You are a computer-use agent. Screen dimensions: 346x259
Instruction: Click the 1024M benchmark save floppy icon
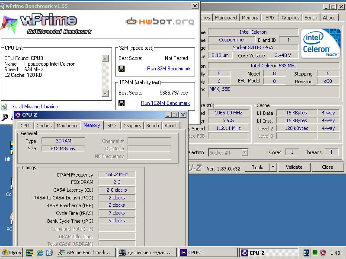point(122,103)
